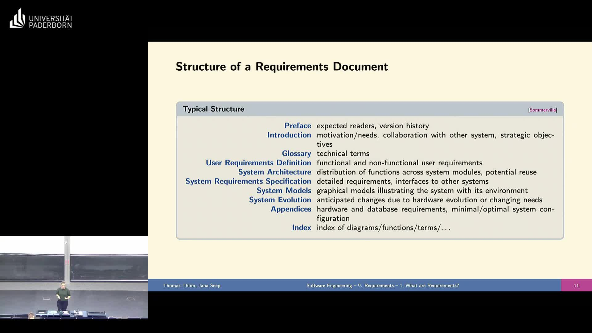This screenshot has height=333, width=592.
Task: Click User Requirements Definition label
Action: pos(258,162)
